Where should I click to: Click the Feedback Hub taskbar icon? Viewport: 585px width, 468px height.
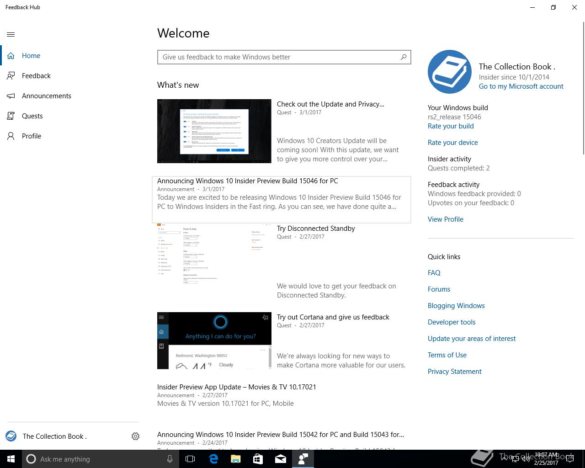click(x=303, y=459)
